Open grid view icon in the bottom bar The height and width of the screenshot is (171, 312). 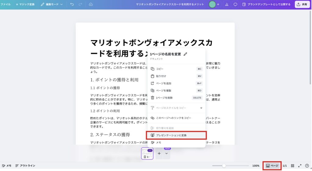[x=292, y=166]
